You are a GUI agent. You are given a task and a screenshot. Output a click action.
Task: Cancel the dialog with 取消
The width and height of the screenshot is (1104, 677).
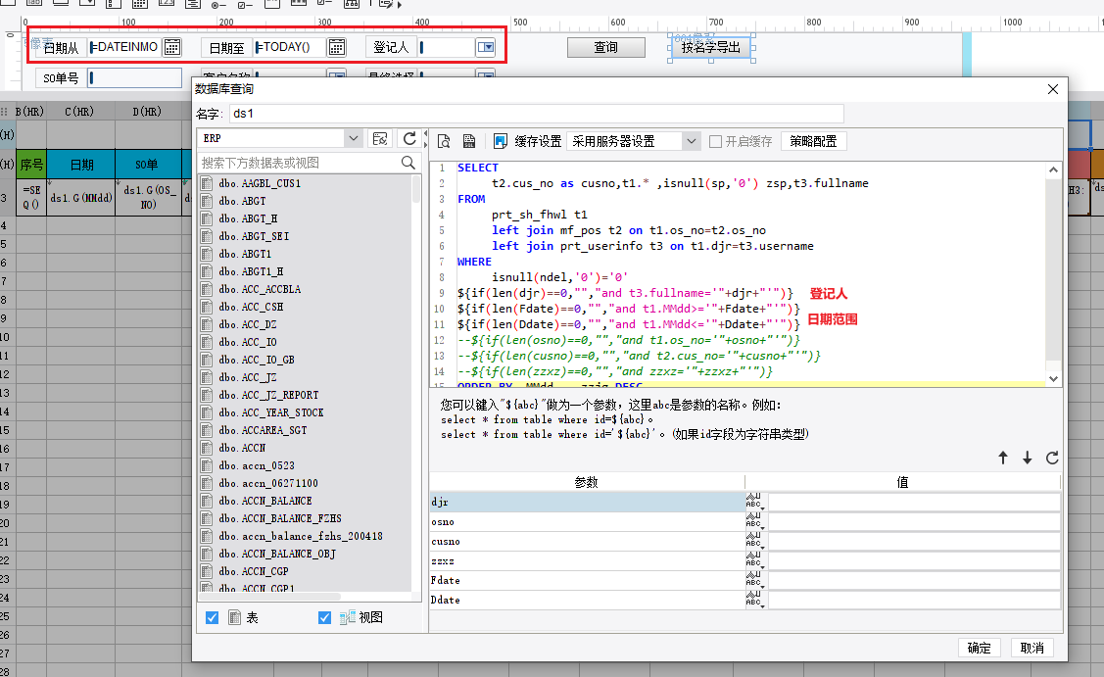click(1032, 649)
